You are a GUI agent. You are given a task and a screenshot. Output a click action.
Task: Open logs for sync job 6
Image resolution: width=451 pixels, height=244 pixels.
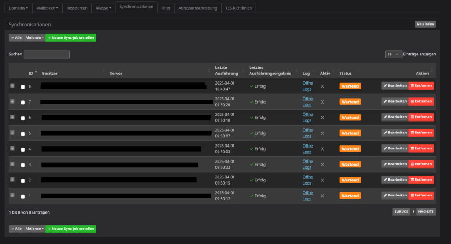pyautogui.click(x=307, y=118)
